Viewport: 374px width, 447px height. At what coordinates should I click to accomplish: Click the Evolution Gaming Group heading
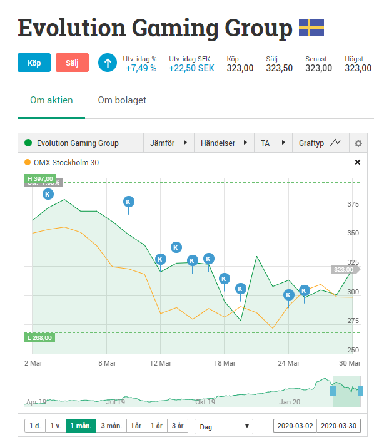tap(155, 28)
